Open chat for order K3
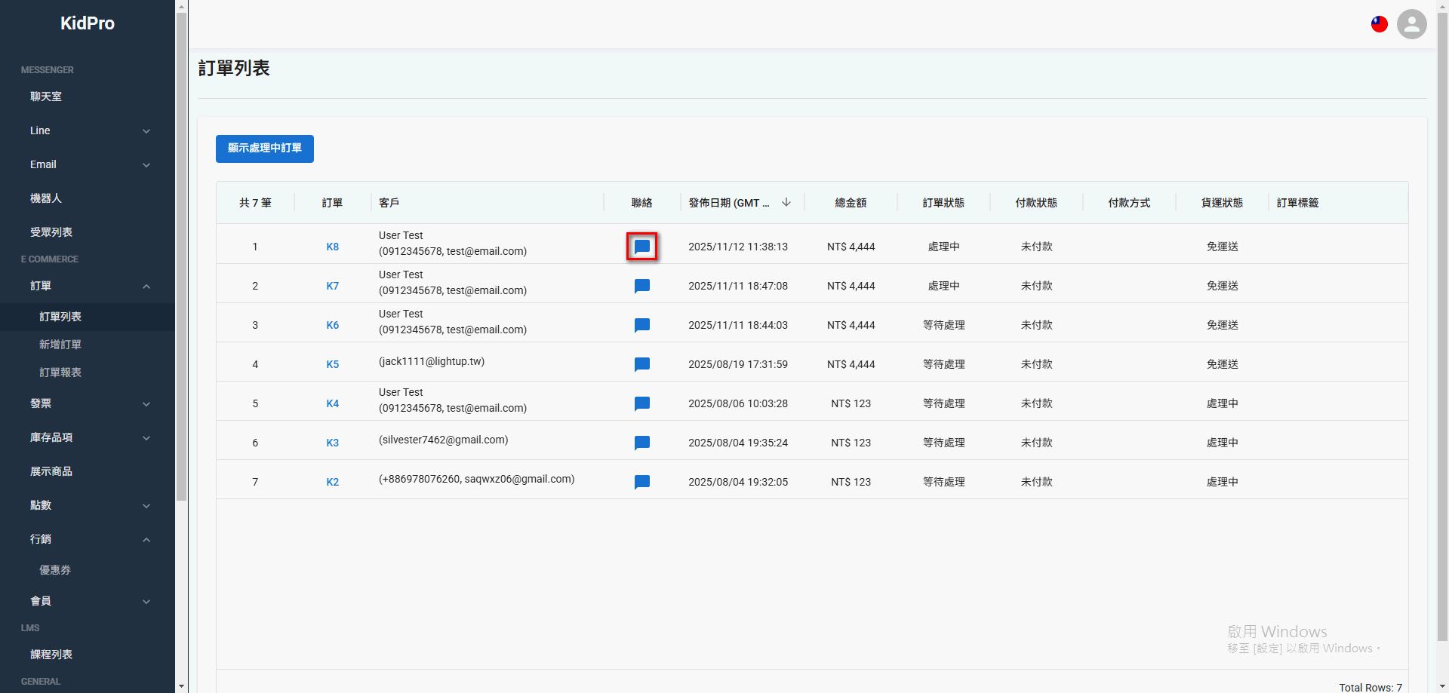1449x693 pixels. coord(642,443)
